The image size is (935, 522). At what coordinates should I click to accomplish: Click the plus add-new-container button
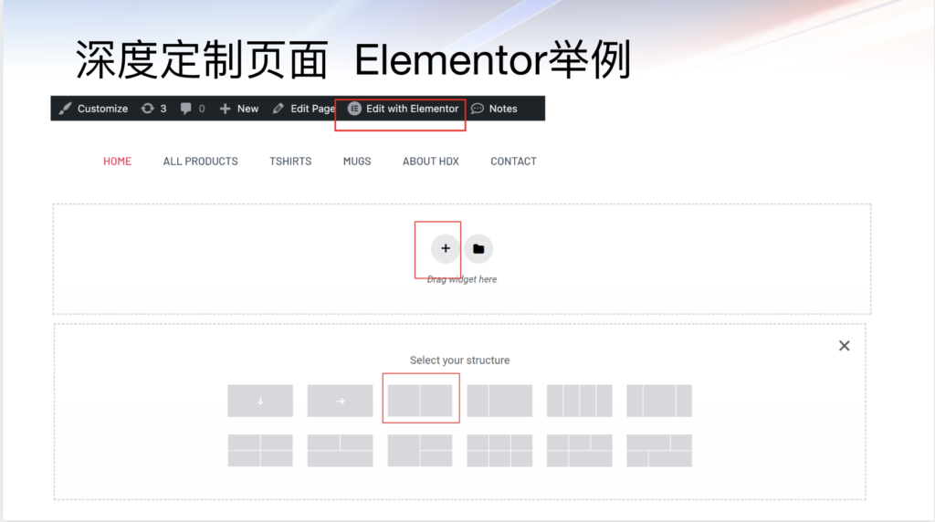coord(446,248)
